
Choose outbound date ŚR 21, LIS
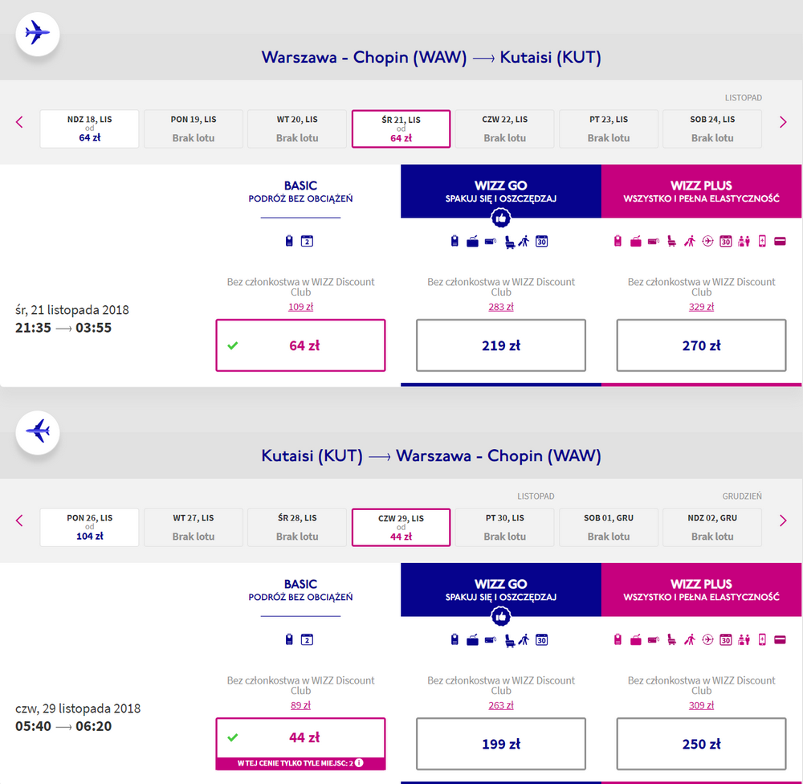pyautogui.click(x=401, y=129)
